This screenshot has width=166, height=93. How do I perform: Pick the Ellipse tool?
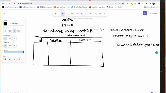point(77,14)
